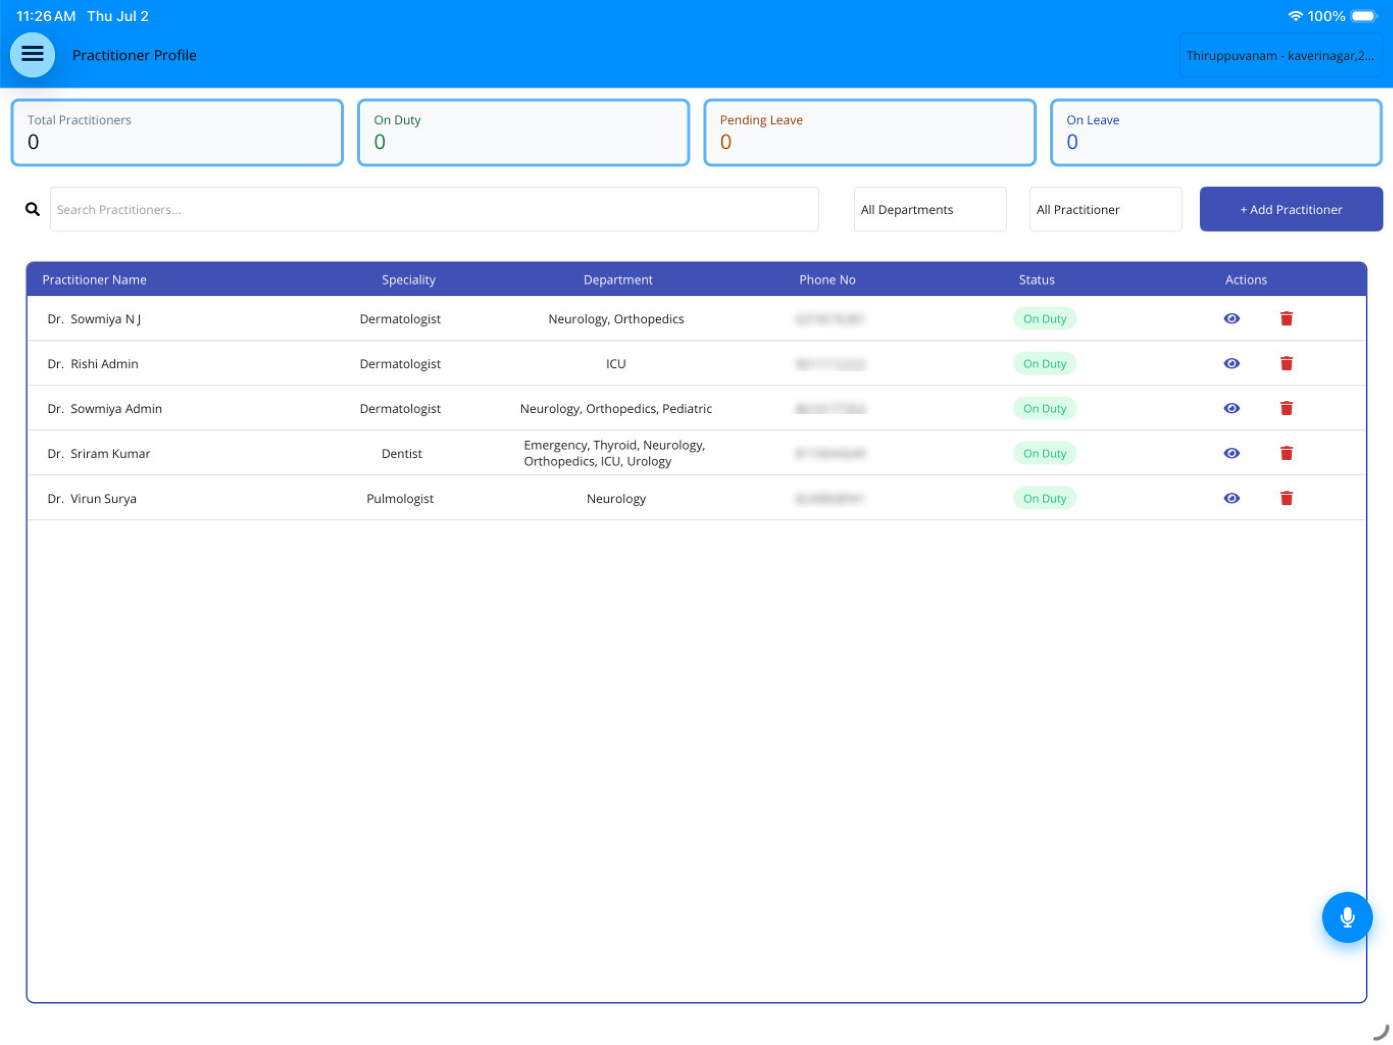Tap the microphone voice button
The width and height of the screenshot is (1393, 1045).
tap(1347, 916)
